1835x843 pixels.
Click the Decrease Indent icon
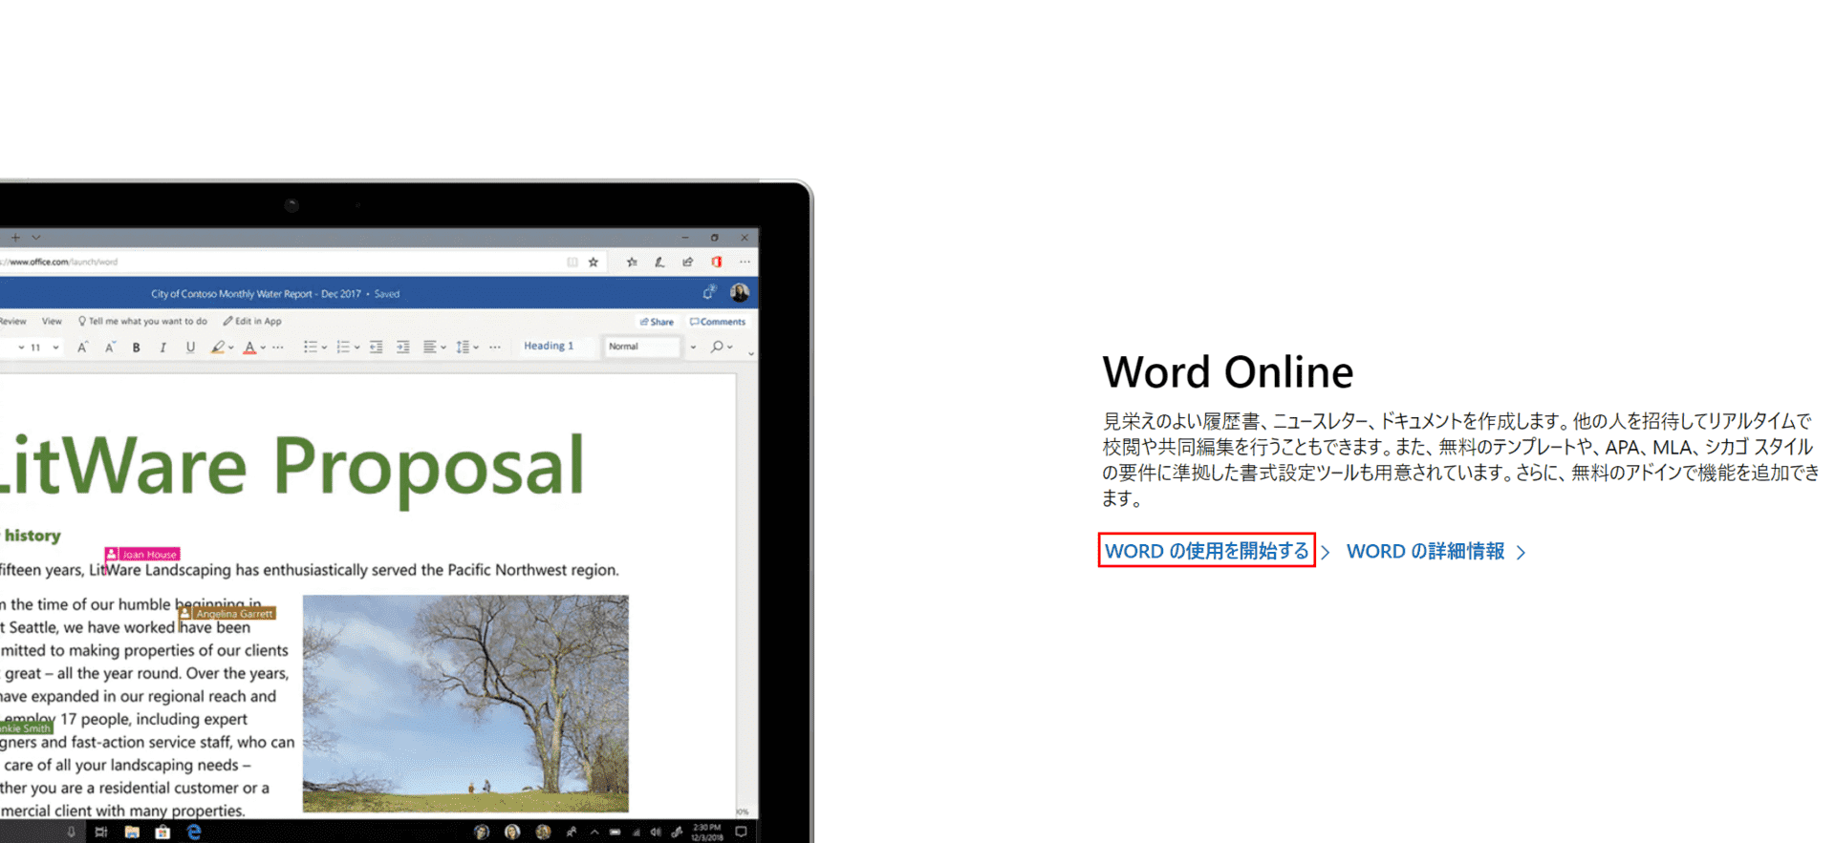[376, 348]
